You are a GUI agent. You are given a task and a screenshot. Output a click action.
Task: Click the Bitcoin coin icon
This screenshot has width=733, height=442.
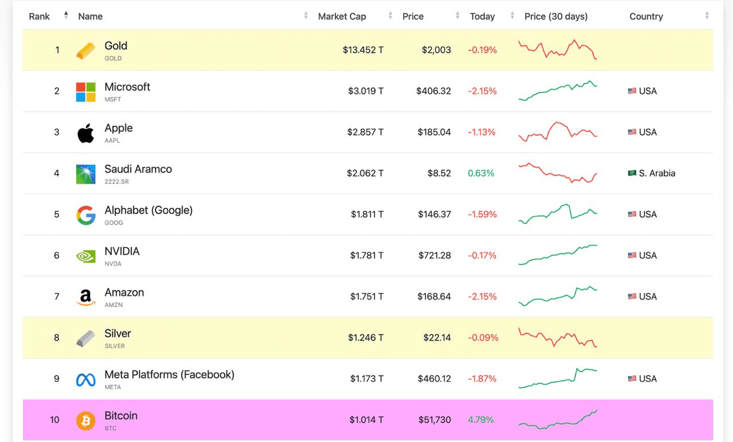pos(86,421)
